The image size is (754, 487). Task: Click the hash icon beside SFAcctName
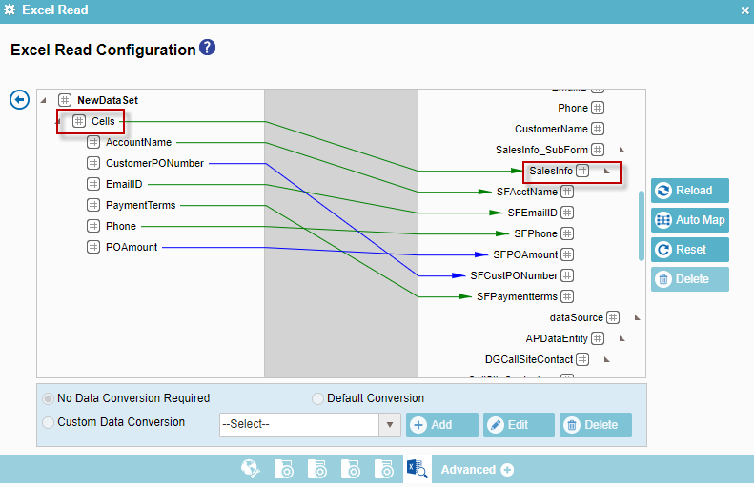(567, 192)
